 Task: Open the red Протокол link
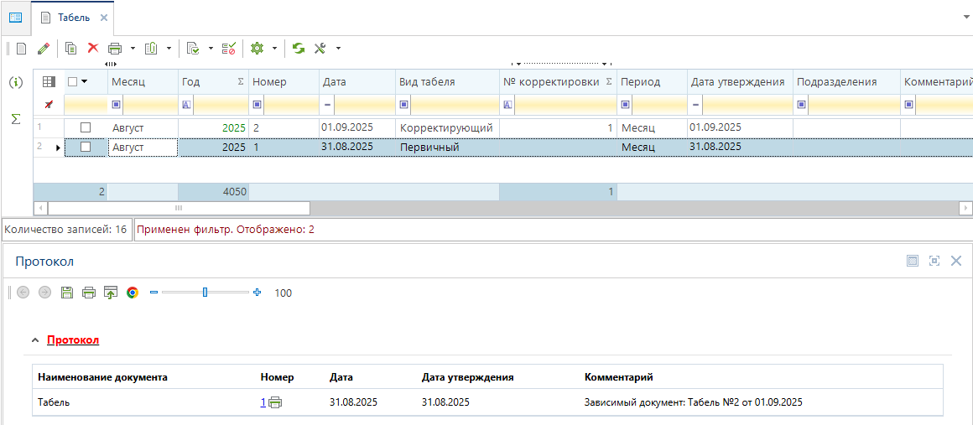pos(73,340)
